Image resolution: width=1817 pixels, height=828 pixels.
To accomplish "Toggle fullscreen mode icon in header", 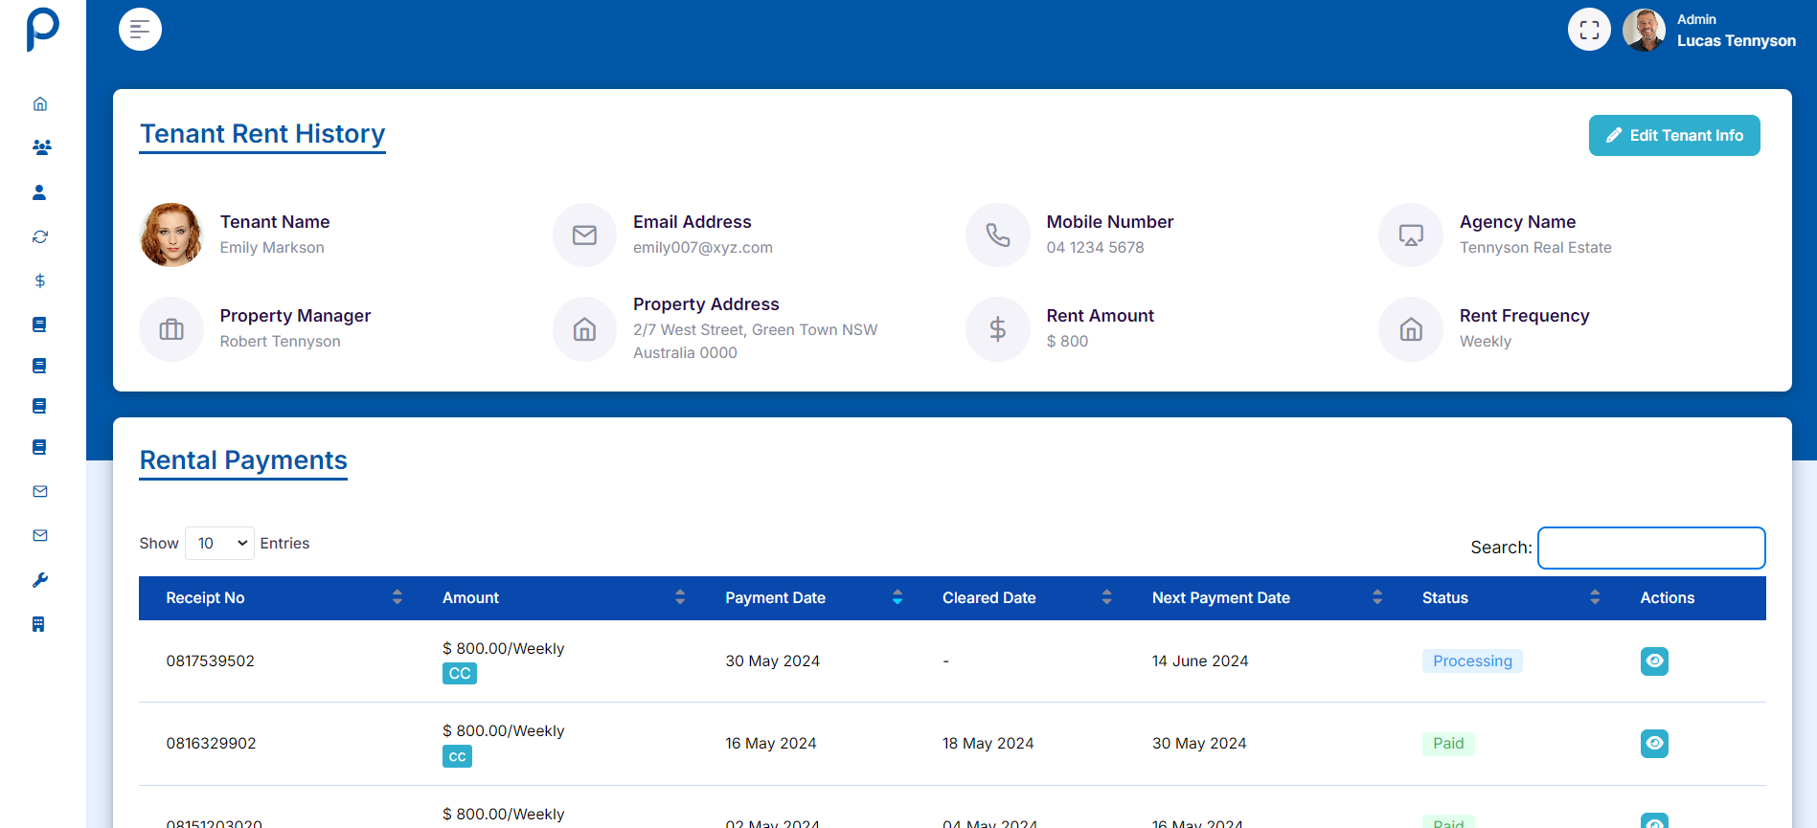I will pyautogui.click(x=1589, y=30).
